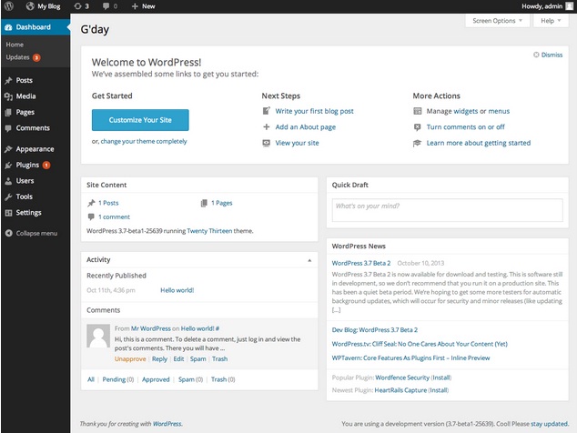Reply to the Mr WordPress comment

pyautogui.click(x=159, y=358)
